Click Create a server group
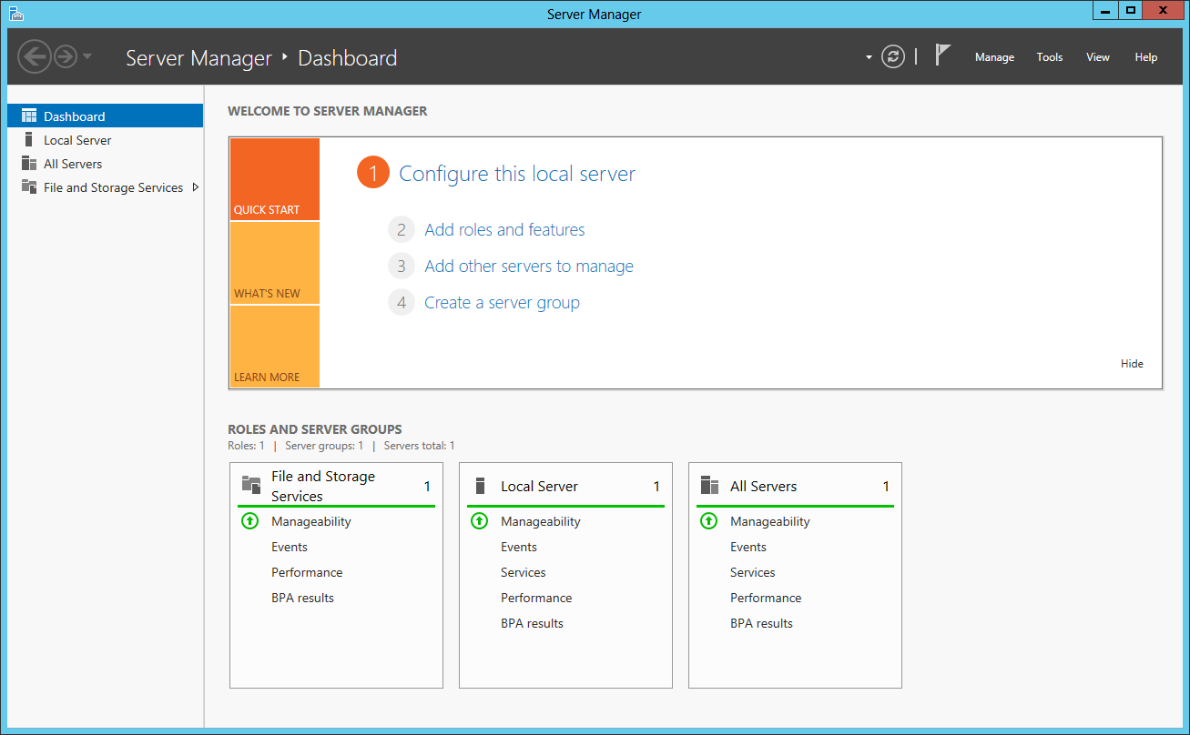This screenshot has width=1190, height=735. point(501,302)
